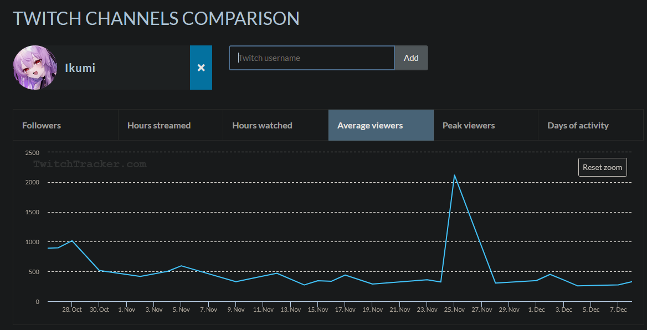This screenshot has height=330, width=647.
Task: Click the 500 y-axis value
Action: click(x=34, y=272)
